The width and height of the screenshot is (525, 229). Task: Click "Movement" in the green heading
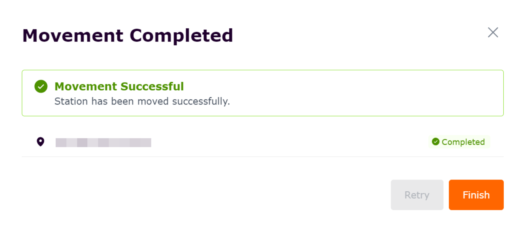point(86,86)
